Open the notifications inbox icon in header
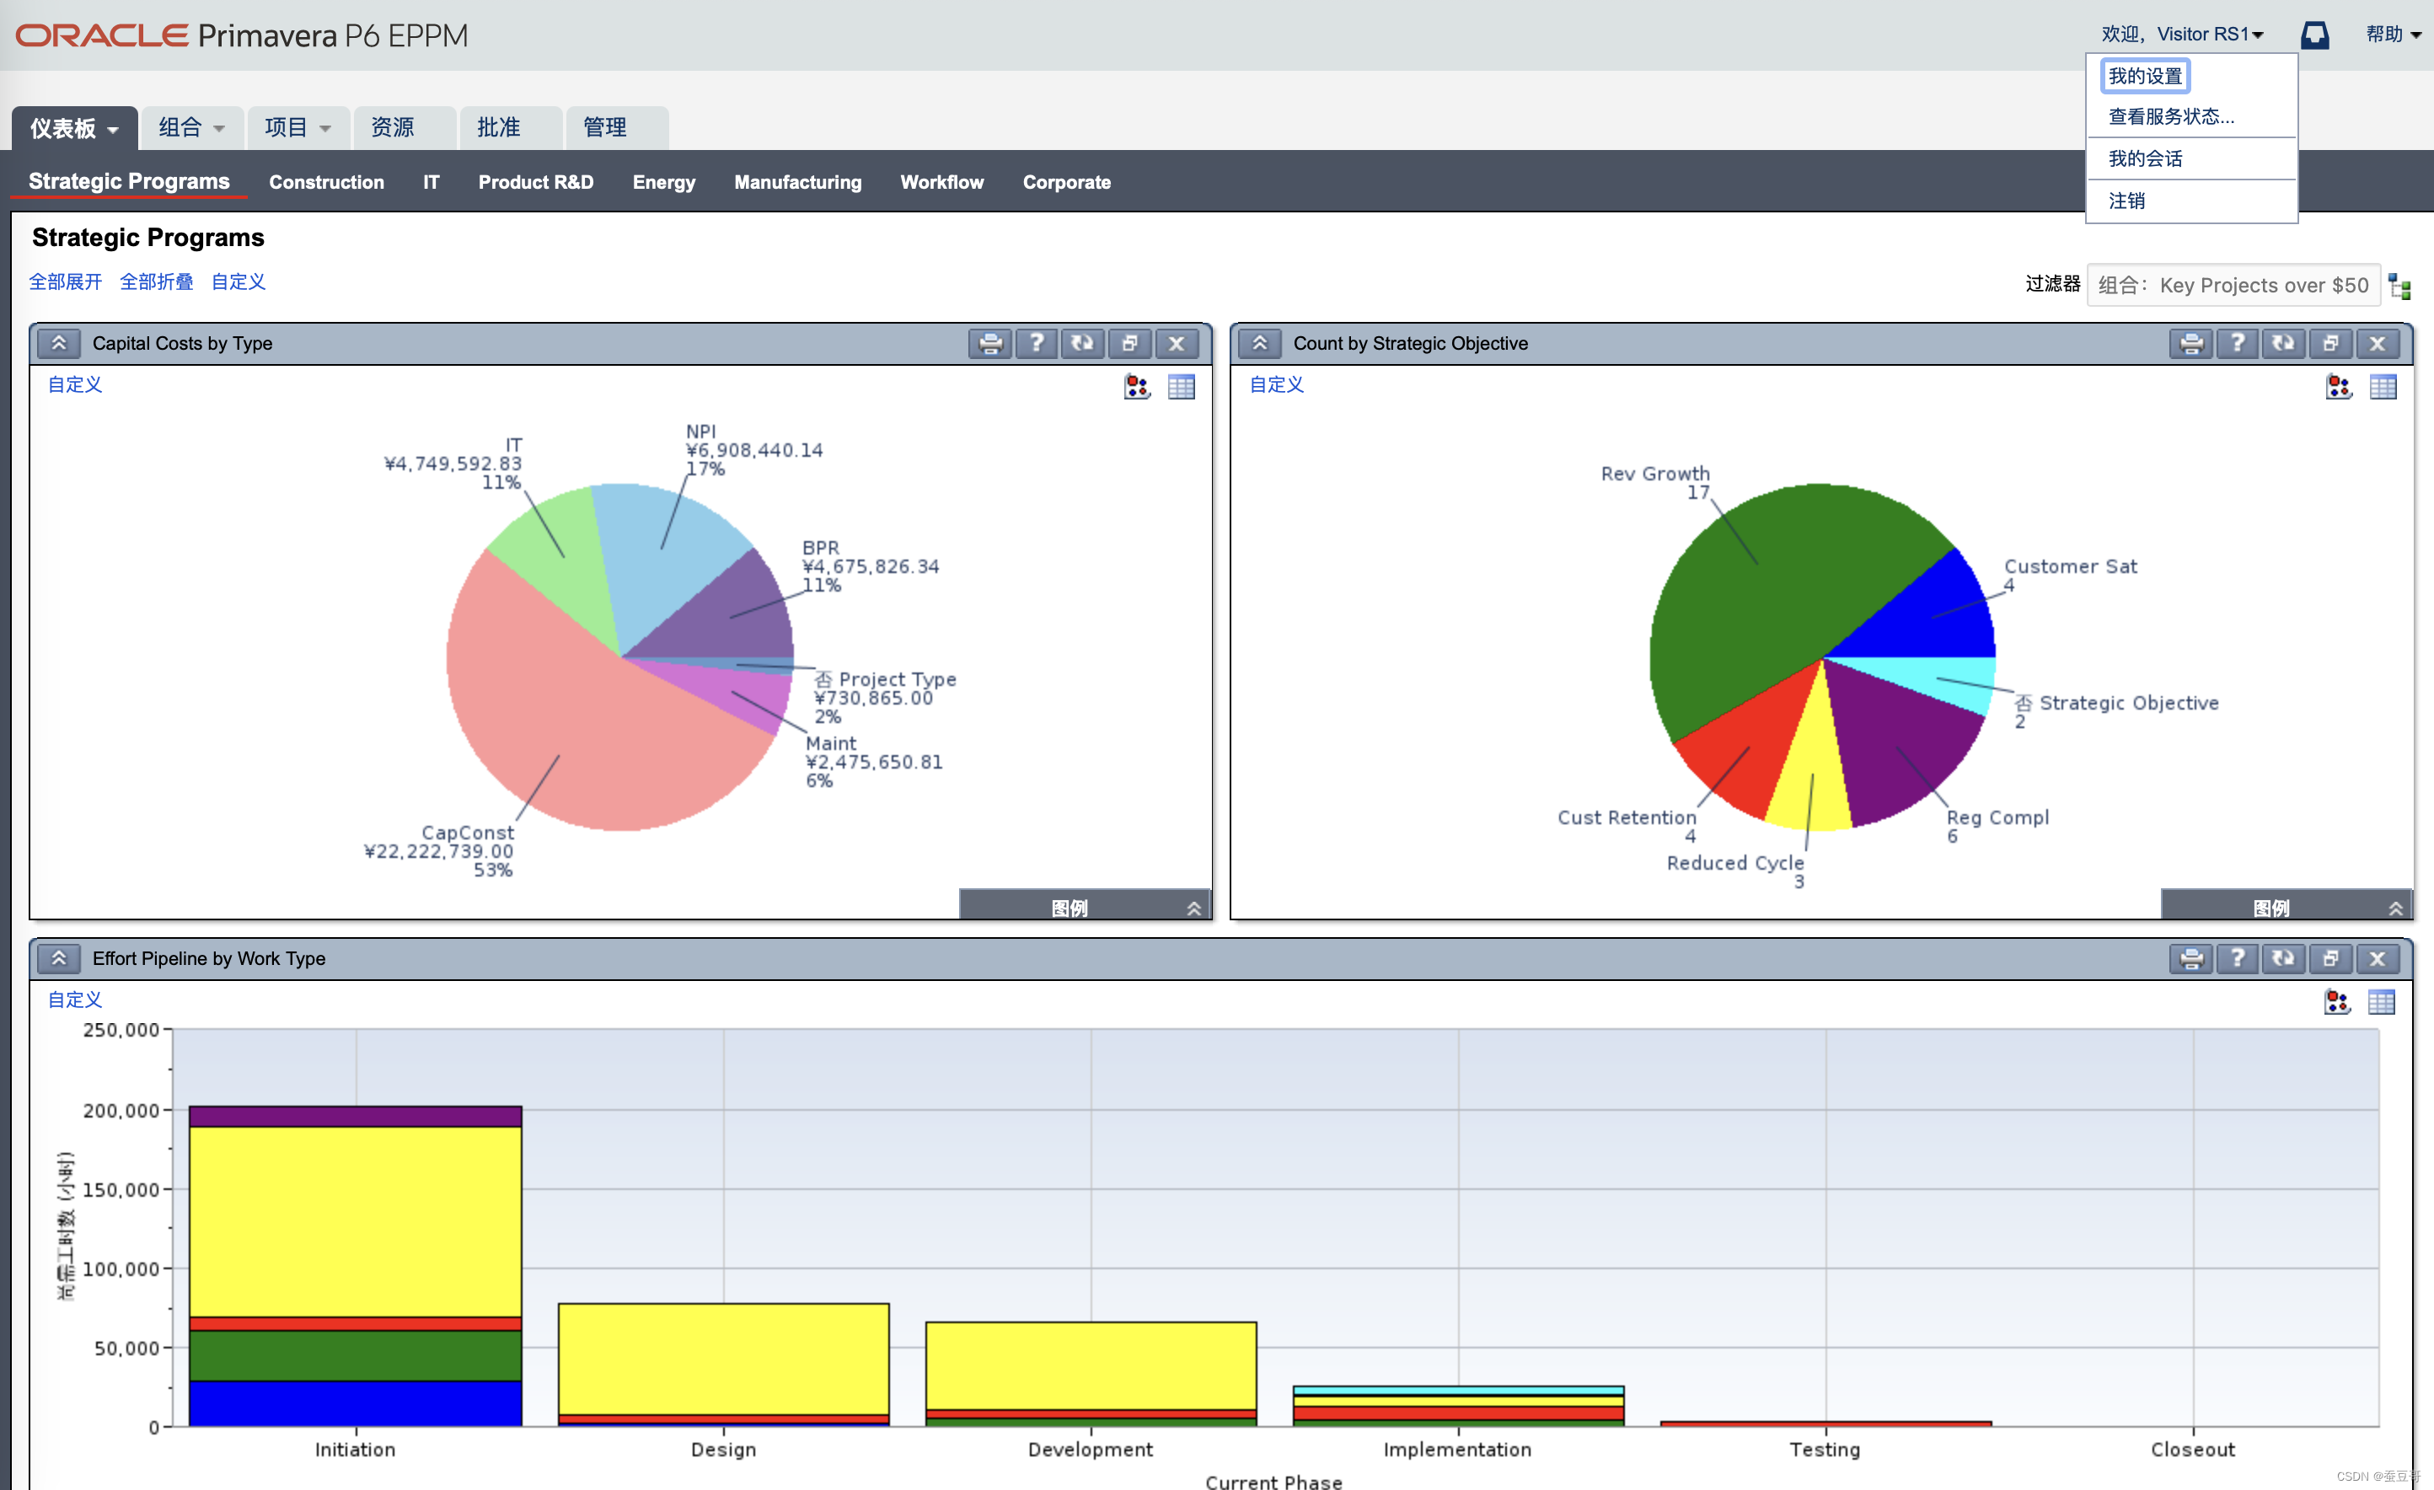2434x1490 pixels. tap(2314, 35)
